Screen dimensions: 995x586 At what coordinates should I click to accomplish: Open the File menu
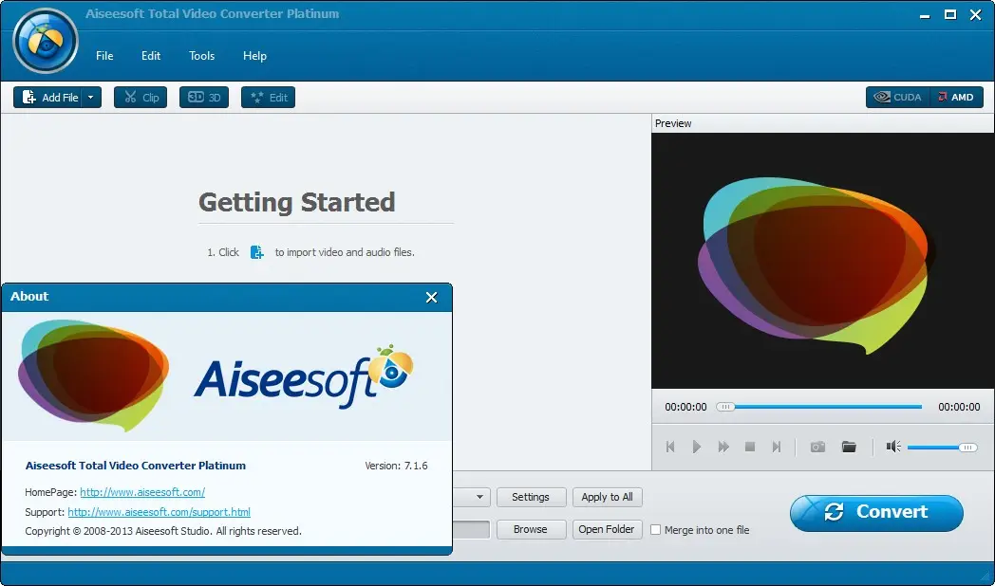pos(104,56)
